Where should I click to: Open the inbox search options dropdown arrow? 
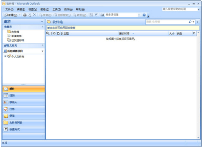[193, 22]
